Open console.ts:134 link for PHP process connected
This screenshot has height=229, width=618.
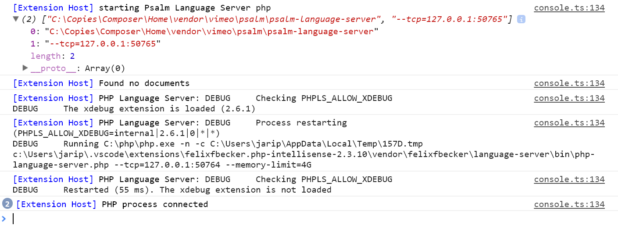point(569,204)
